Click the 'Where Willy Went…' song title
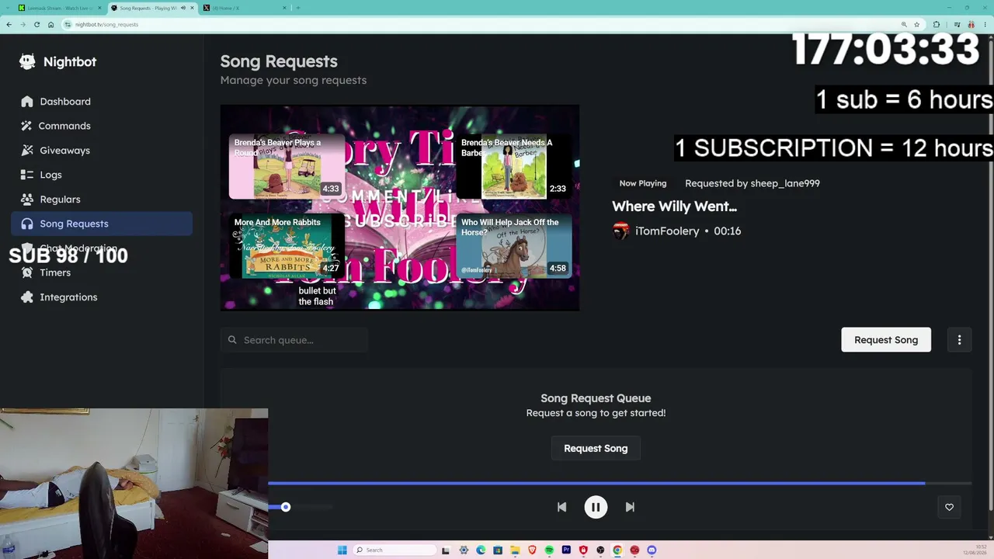This screenshot has height=559, width=994. 674,207
